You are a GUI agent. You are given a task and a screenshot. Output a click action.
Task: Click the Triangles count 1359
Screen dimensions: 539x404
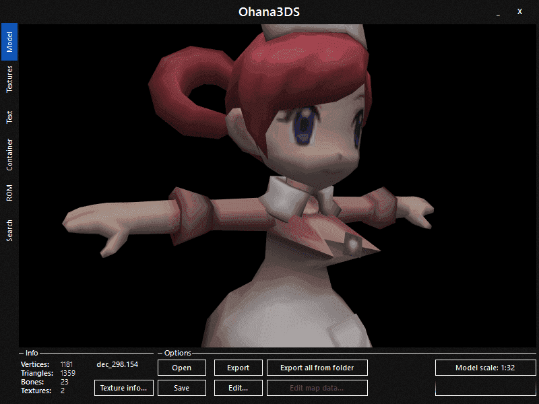pos(68,373)
